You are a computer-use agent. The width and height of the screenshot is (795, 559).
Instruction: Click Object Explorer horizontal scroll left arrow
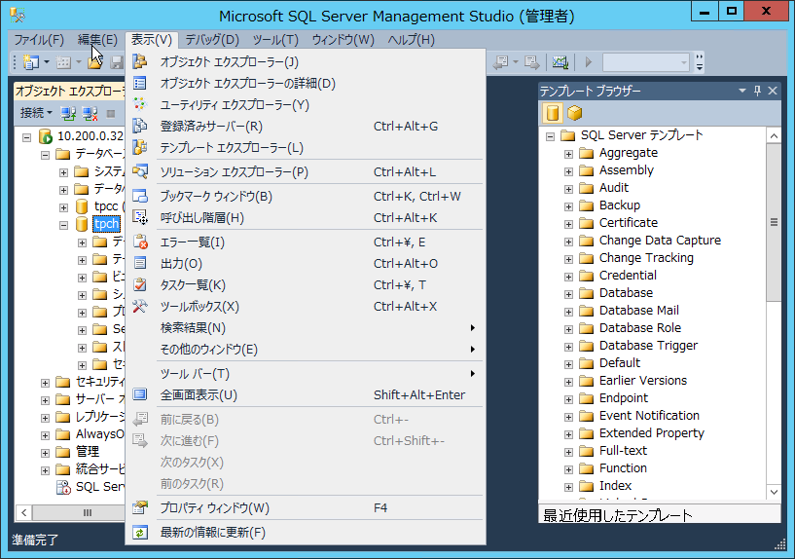(x=23, y=512)
